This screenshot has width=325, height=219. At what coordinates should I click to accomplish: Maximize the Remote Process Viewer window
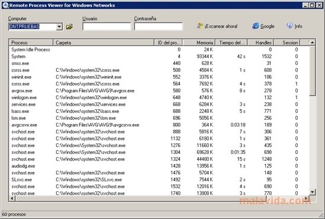pyautogui.click(x=312, y=5)
